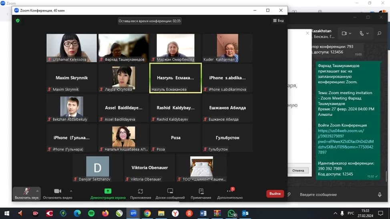This screenshot has width=390, height=219.
Task: Leave meeting with Выйти button
Action: [x=275, y=194]
